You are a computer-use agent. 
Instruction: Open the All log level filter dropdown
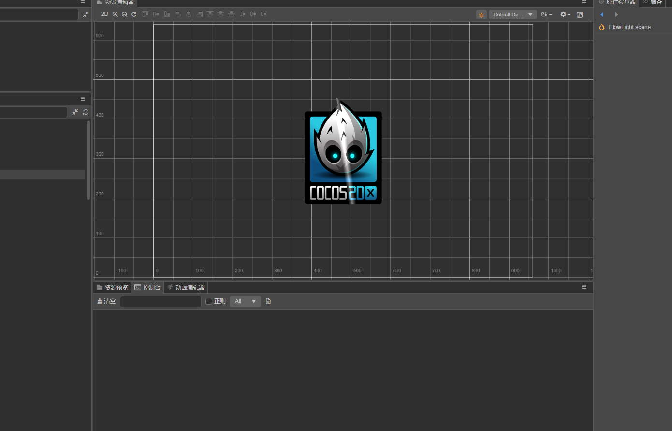click(x=245, y=301)
